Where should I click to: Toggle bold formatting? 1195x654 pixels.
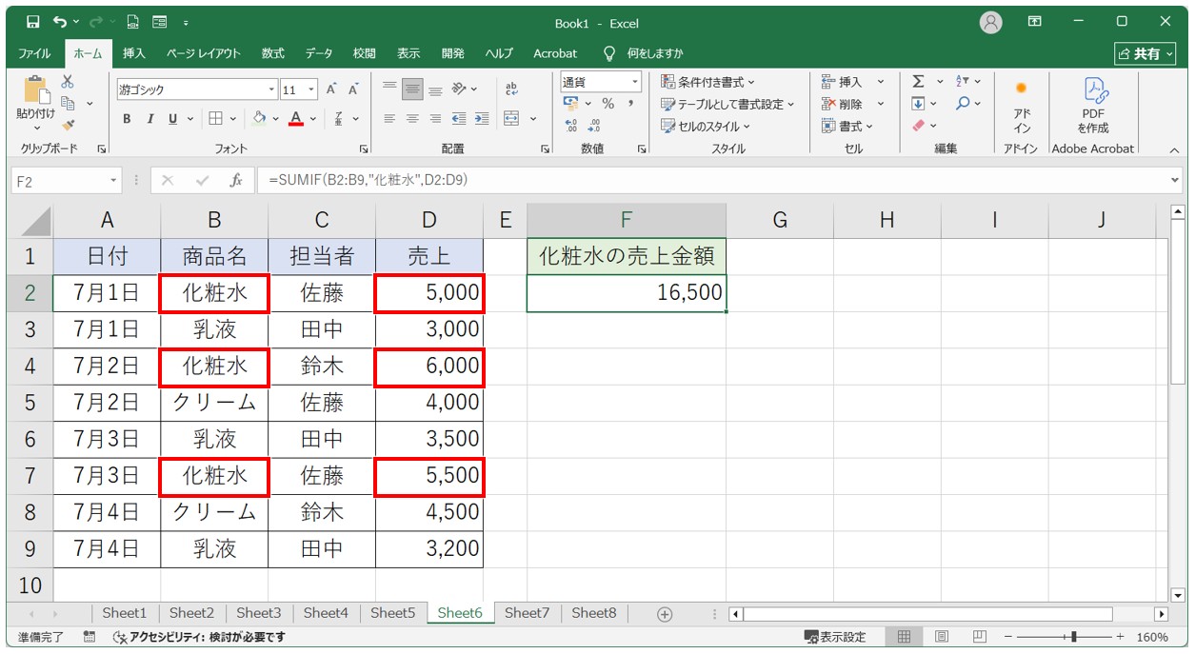[x=127, y=119]
